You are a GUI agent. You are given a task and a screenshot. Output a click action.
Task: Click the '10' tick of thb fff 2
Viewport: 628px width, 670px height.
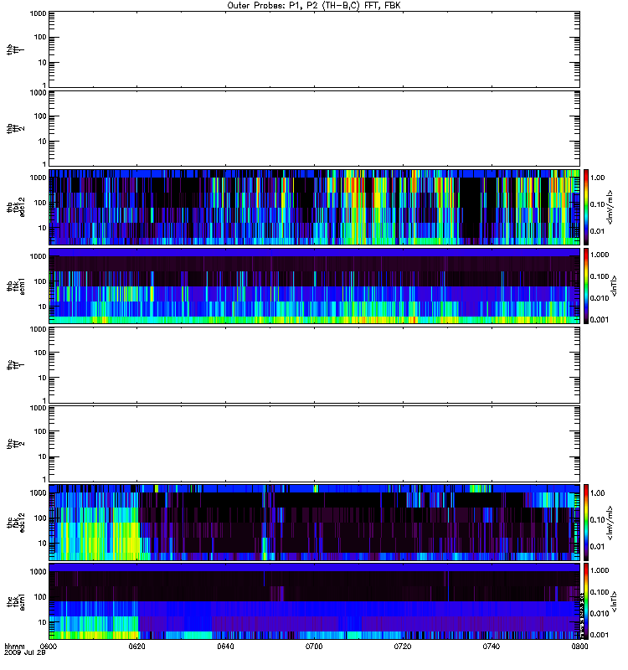coord(43,142)
